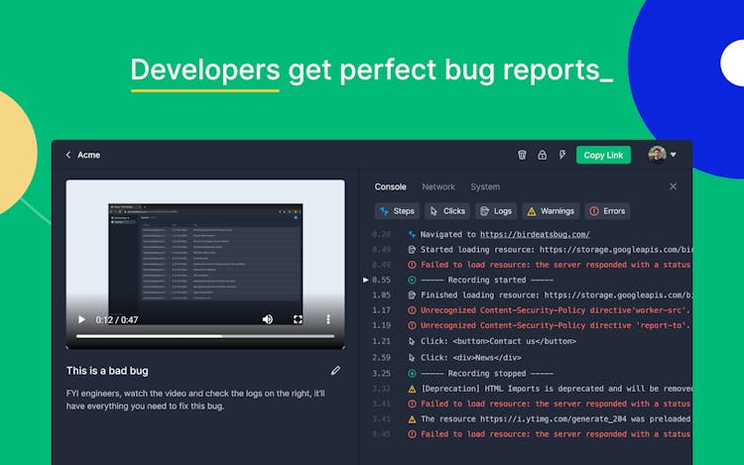Click the lightning bolt integrations icon
The height and width of the screenshot is (465, 744).
coord(562,155)
